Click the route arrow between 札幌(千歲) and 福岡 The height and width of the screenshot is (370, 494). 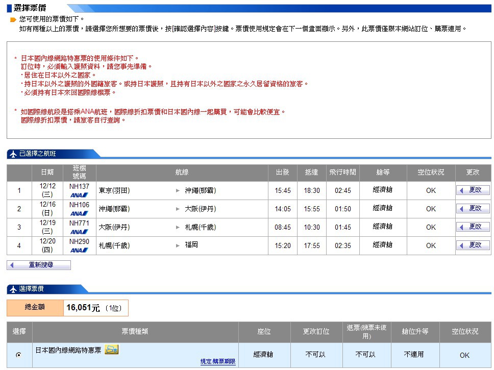(x=178, y=245)
